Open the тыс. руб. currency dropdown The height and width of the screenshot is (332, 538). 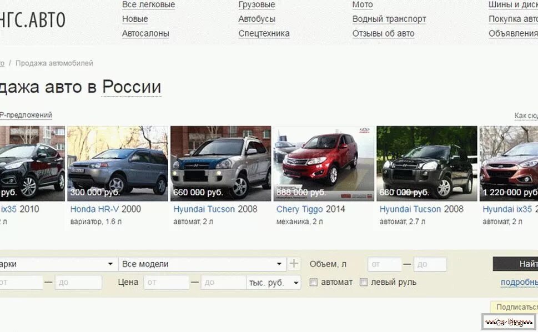[273, 283]
